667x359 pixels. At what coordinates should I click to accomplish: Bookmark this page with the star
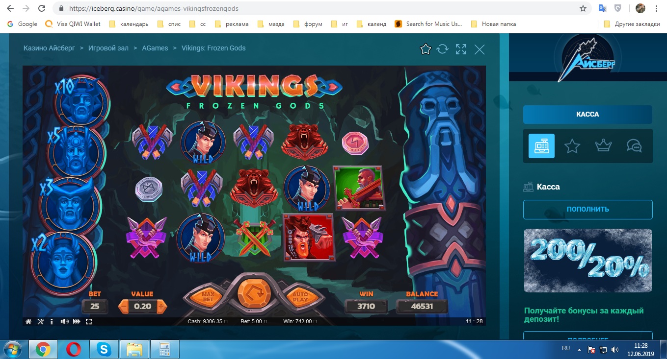(x=583, y=8)
